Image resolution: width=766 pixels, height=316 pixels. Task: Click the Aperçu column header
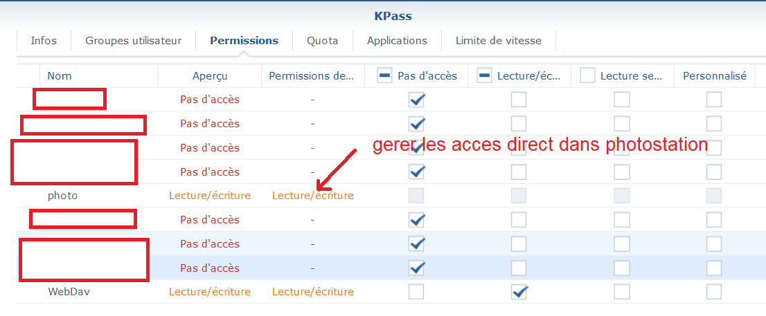click(210, 76)
